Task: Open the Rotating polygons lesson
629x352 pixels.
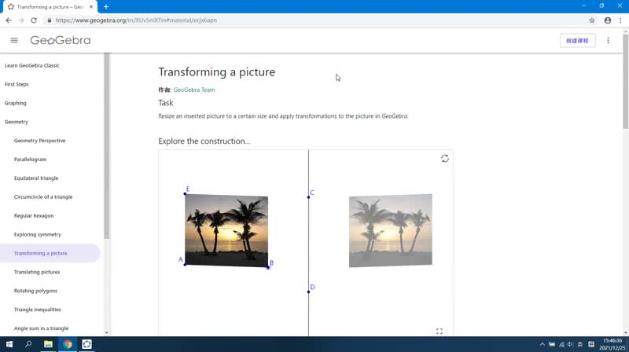Action: pos(35,291)
